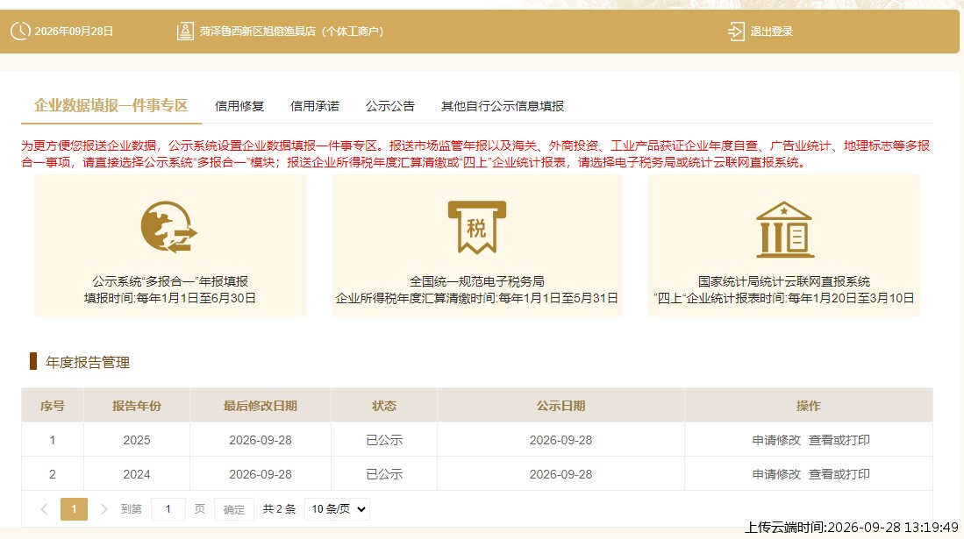The image size is (964, 539).
Task: Click 国家统计局统计云联网直报系统 card text
Action: tap(784, 281)
